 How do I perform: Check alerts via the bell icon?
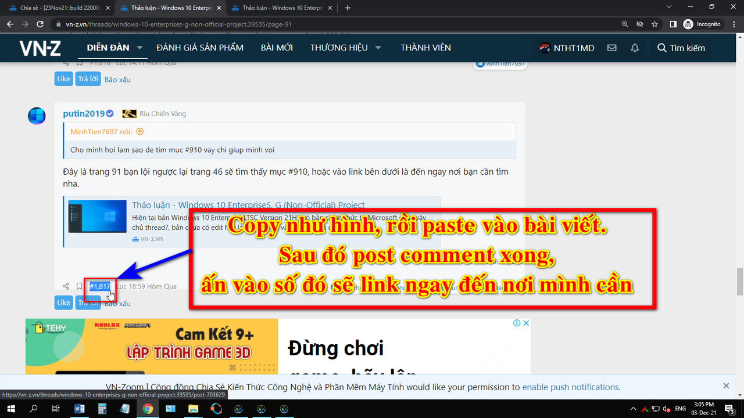click(x=635, y=48)
